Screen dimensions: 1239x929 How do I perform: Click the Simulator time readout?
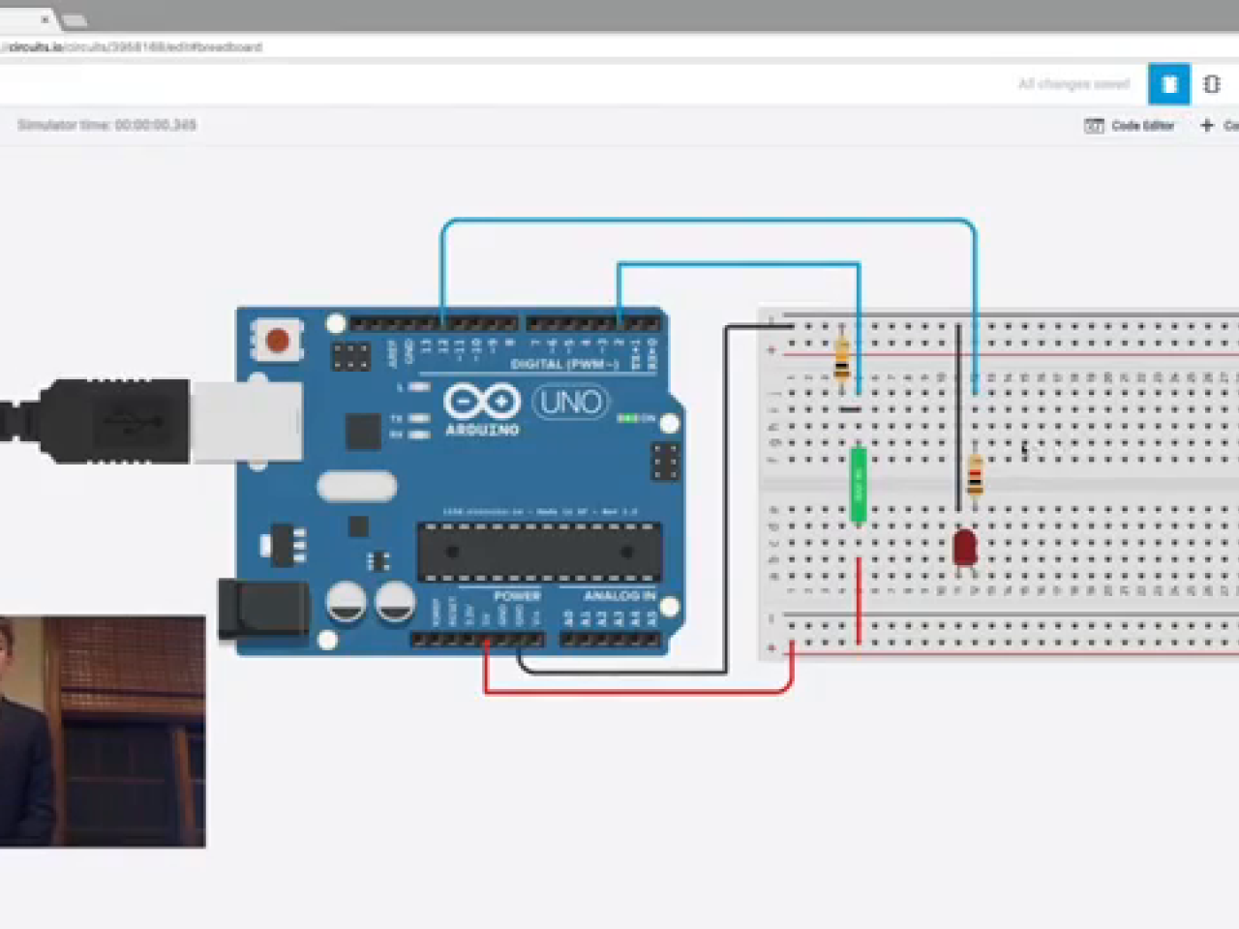point(106,125)
